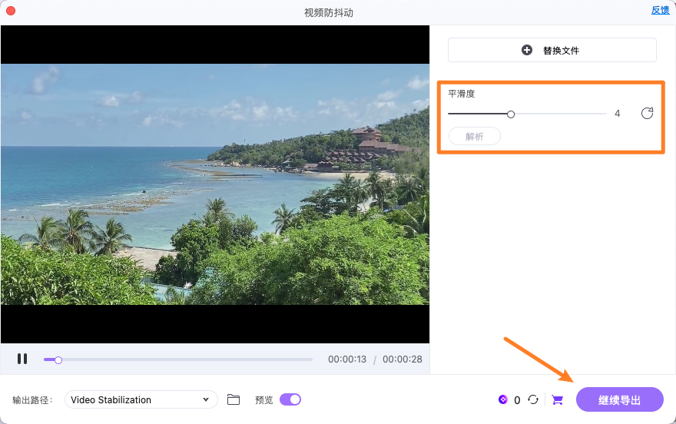This screenshot has width=676, height=424.
Task: Click the smoothness value 4
Action: pos(617,114)
